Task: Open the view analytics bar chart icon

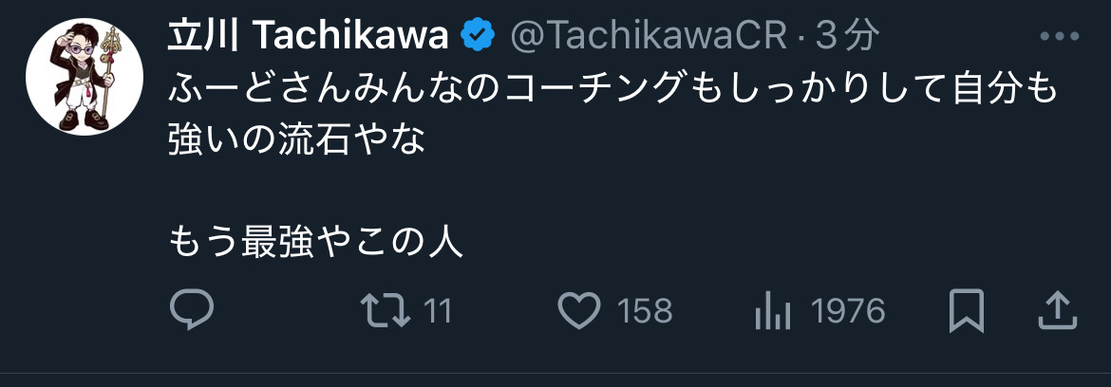Action: coord(766,310)
